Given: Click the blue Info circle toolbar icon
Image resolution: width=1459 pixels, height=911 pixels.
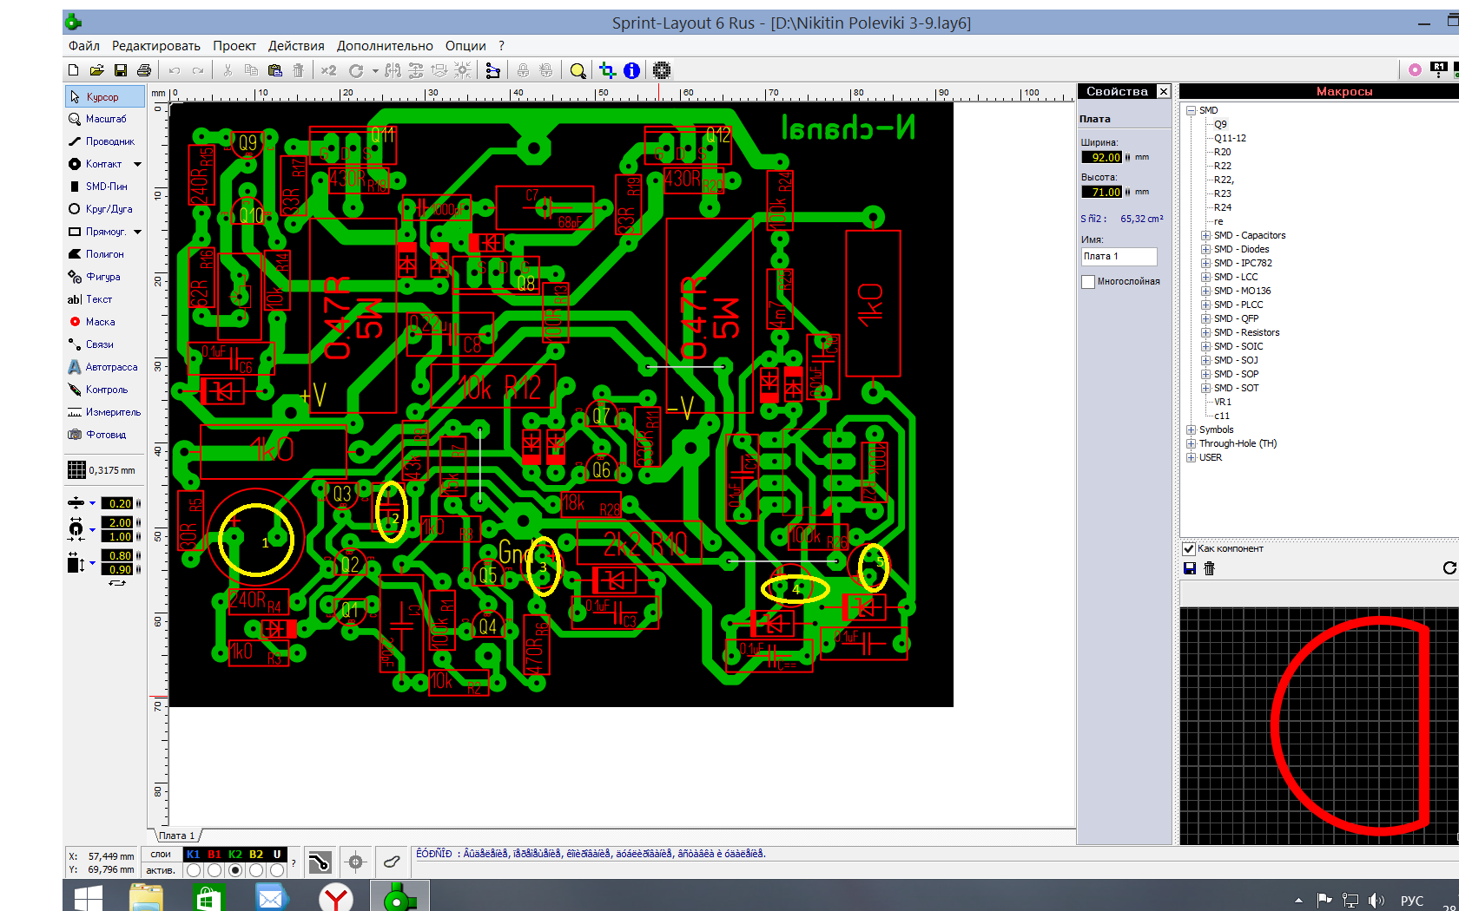Looking at the screenshot, I should click(631, 70).
